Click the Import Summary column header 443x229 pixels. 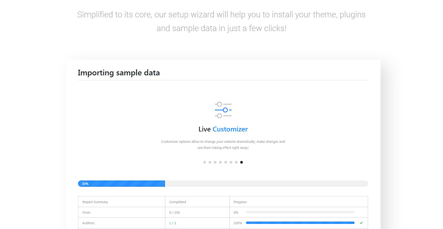(x=95, y=202)
